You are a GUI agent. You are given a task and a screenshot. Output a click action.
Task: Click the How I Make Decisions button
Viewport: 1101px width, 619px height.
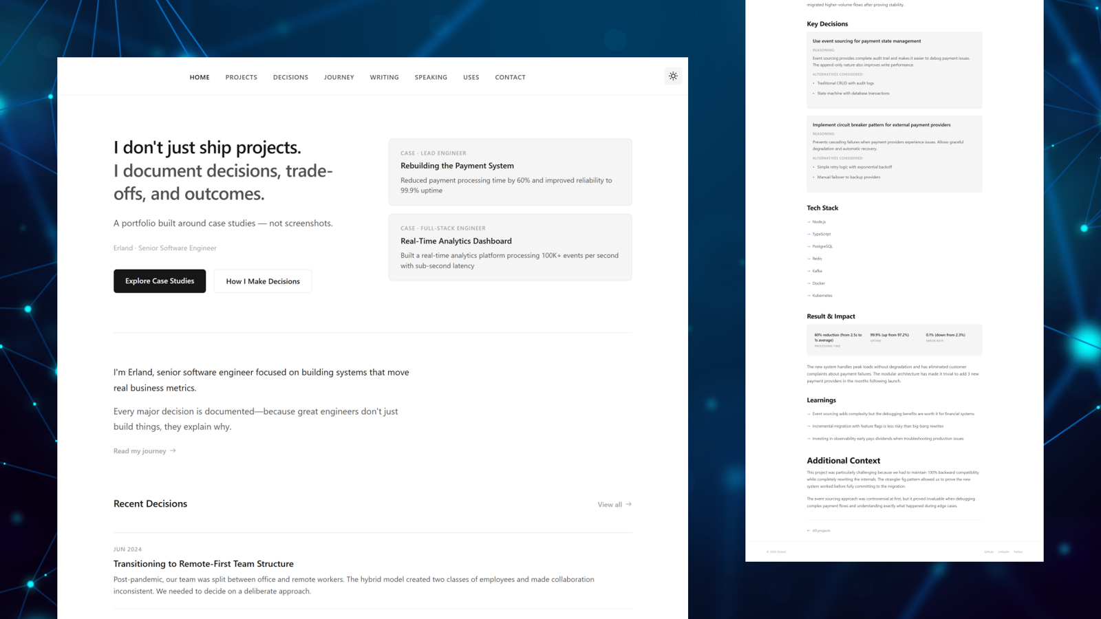click(263, 281)
